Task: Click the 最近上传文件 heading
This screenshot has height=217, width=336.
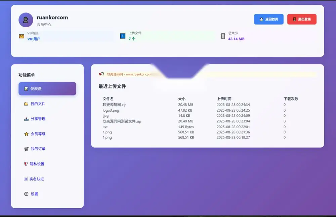Action: click(112, 86)
